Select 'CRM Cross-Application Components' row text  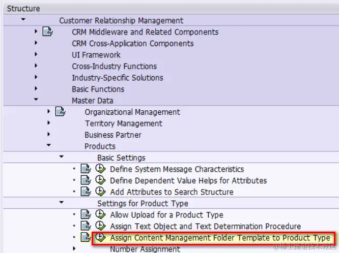coord(133,44)
